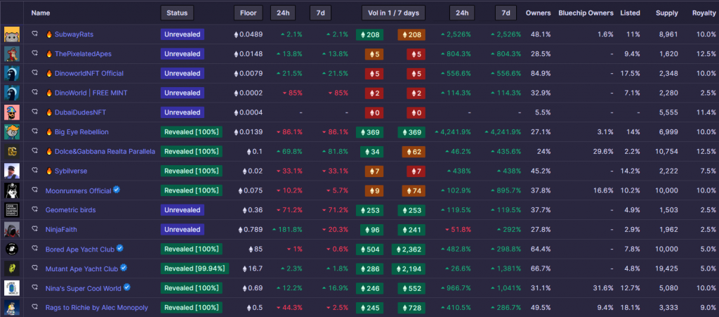Open the Bored Ape Yacht Club link

tap(80, 249)
